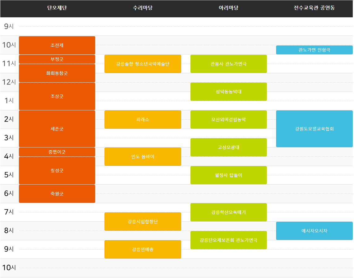Viewport: 354px width, 278px height.
Task: Open the 화회동참굿 event block
Action: click(x=57, y=73)
